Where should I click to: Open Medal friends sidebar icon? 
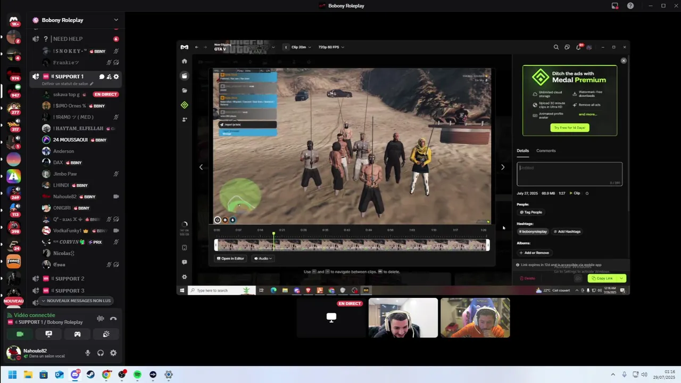(x=185, y=120)
